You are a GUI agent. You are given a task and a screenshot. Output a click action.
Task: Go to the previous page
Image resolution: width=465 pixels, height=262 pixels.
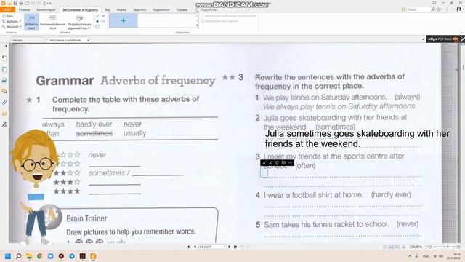click(x=195, y=247)
